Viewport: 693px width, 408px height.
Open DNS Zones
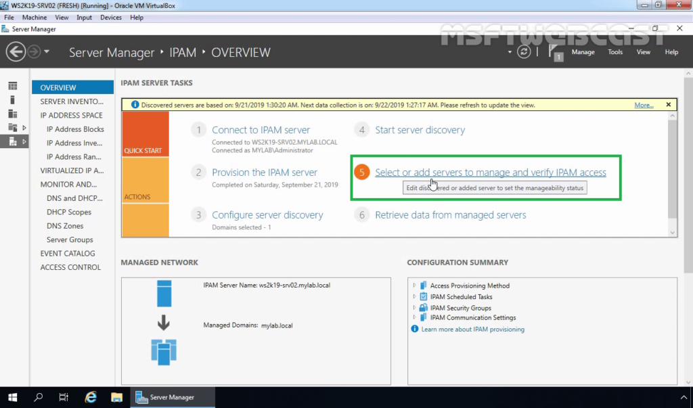pyautogui.click(x=65, y=225)
